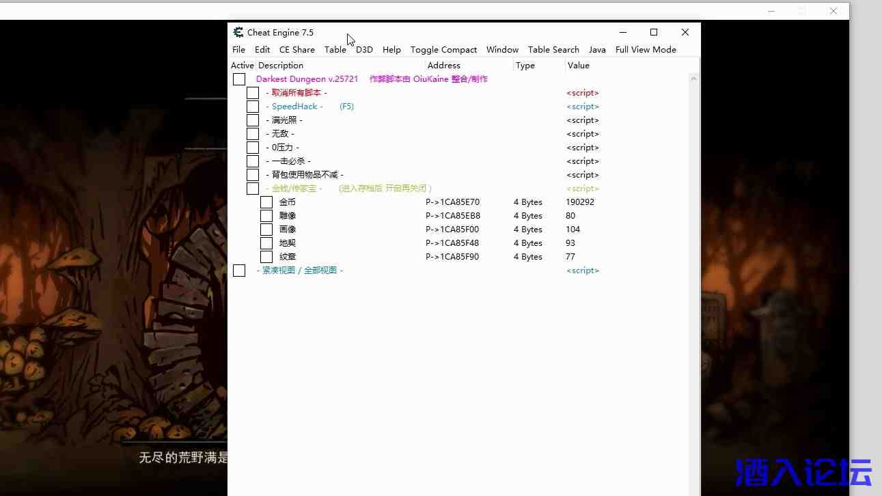The width and height of the screenshot is (882, 496).
Task: Select the SpeedHack description text
Action: [x=309, y=107]
